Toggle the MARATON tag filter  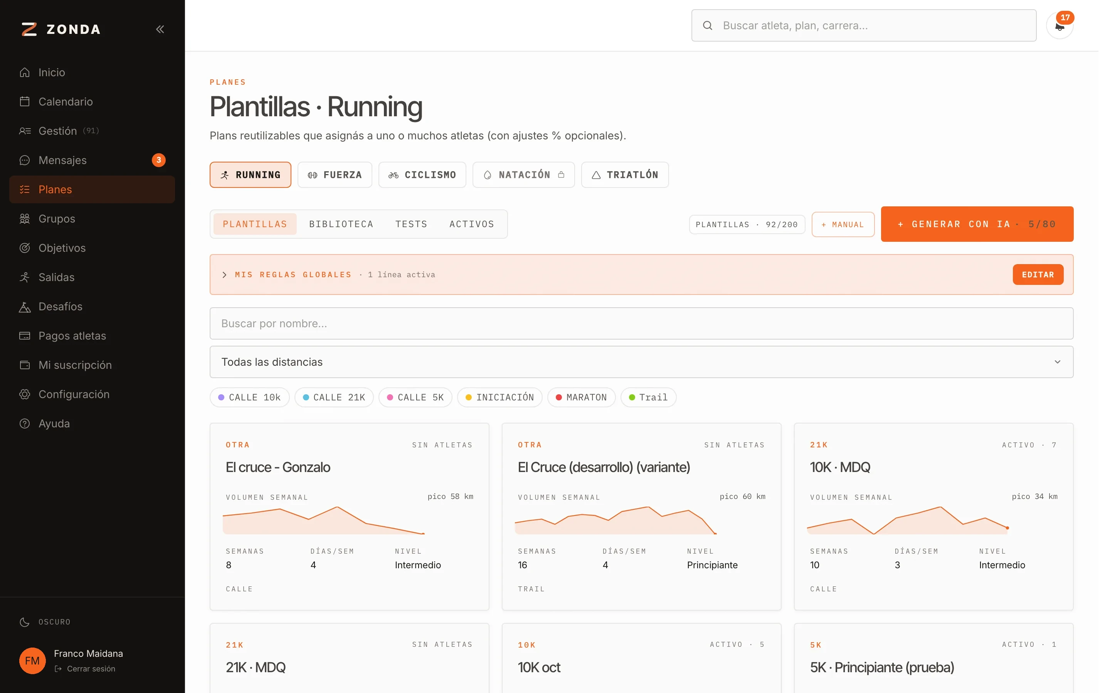click(581, 397)
